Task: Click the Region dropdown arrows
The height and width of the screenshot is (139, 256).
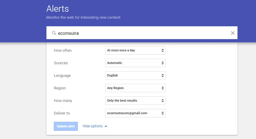Action: 163,88
